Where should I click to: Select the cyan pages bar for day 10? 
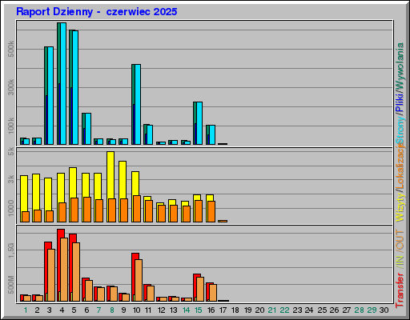138,104
